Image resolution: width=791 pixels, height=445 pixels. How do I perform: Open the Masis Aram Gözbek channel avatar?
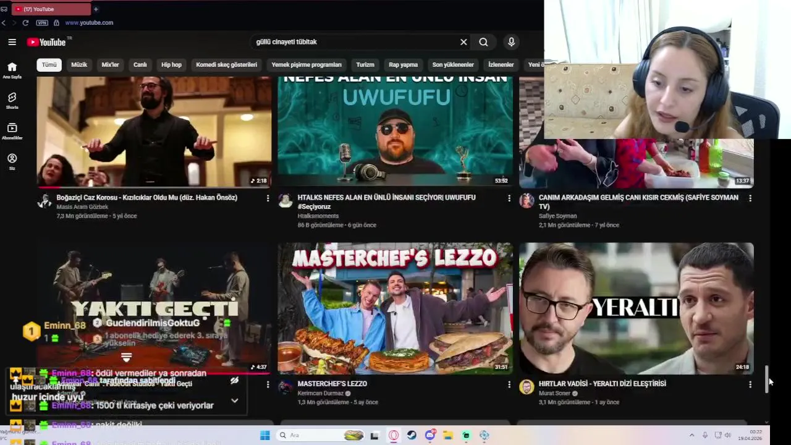[44, 201]
